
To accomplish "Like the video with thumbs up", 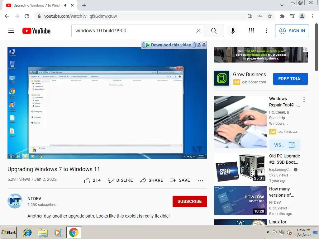I will tap(92, 180).
